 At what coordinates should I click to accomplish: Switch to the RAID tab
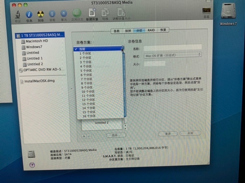[x=151, y=30]
